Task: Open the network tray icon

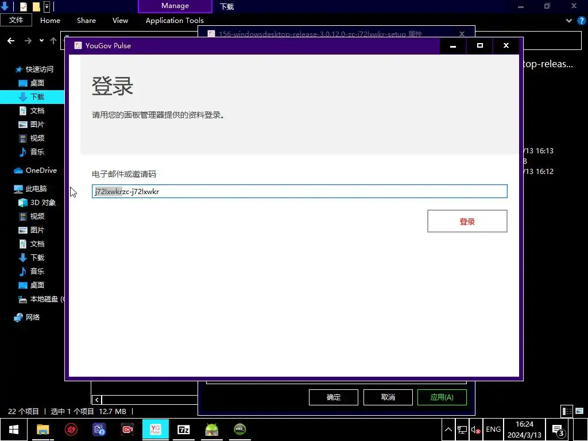Action: [x=462, y=430]
